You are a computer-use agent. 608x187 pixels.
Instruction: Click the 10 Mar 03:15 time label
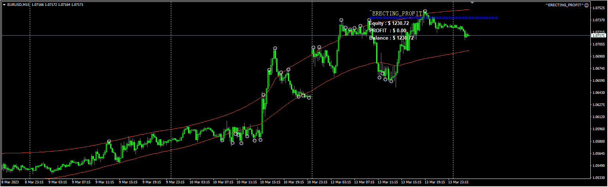click(200, 182)
